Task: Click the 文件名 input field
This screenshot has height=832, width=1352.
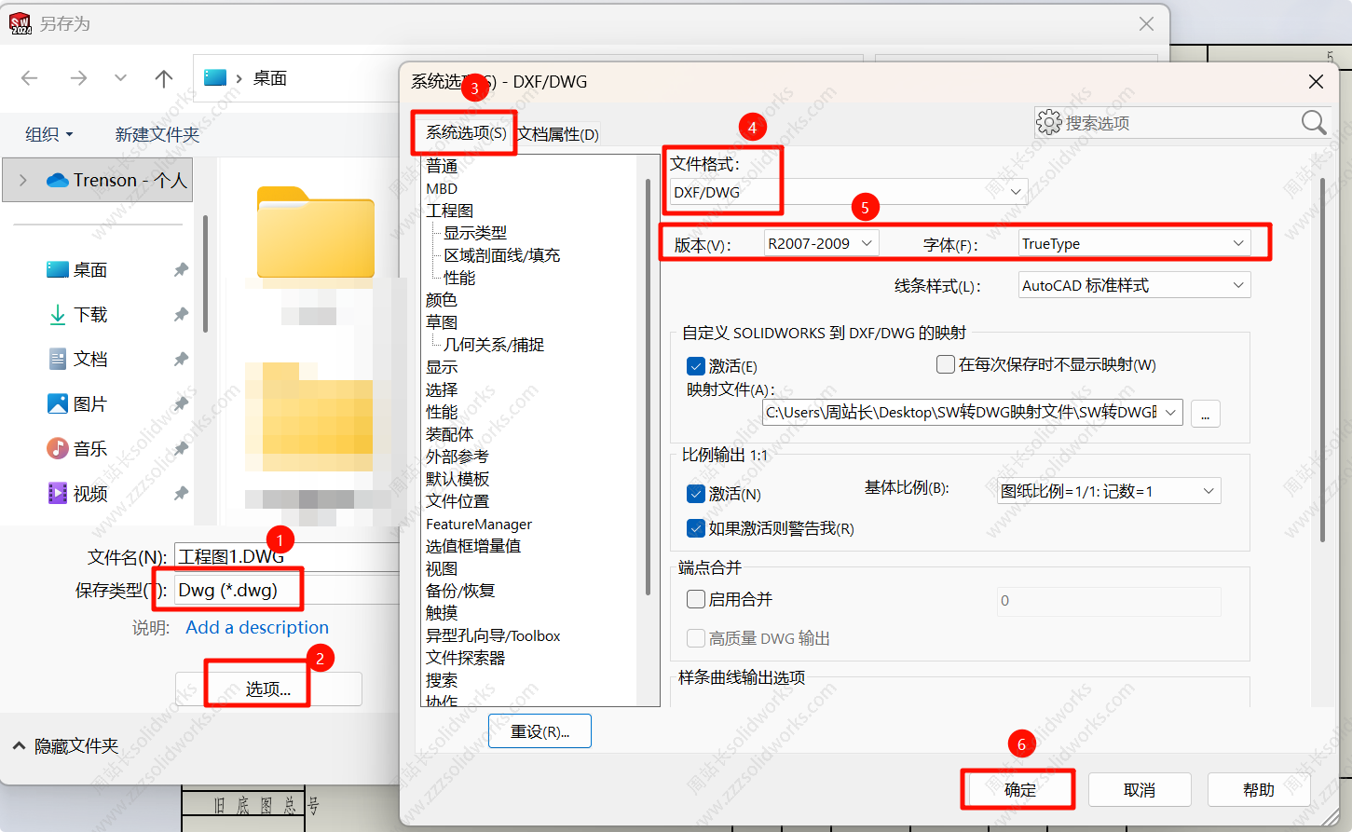Action: [287, 556]
